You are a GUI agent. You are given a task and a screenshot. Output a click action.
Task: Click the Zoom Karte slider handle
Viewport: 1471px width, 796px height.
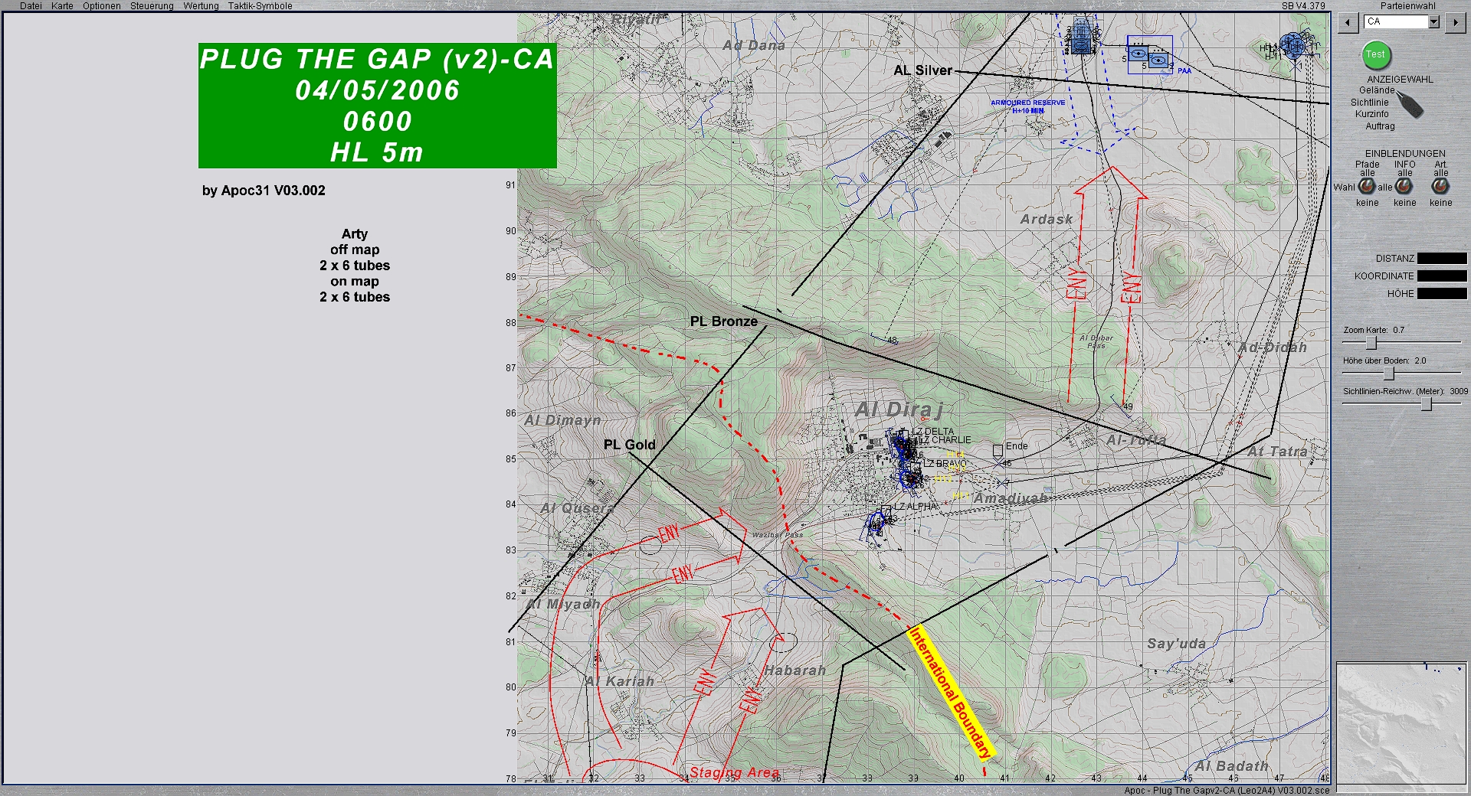(1371, 343)
